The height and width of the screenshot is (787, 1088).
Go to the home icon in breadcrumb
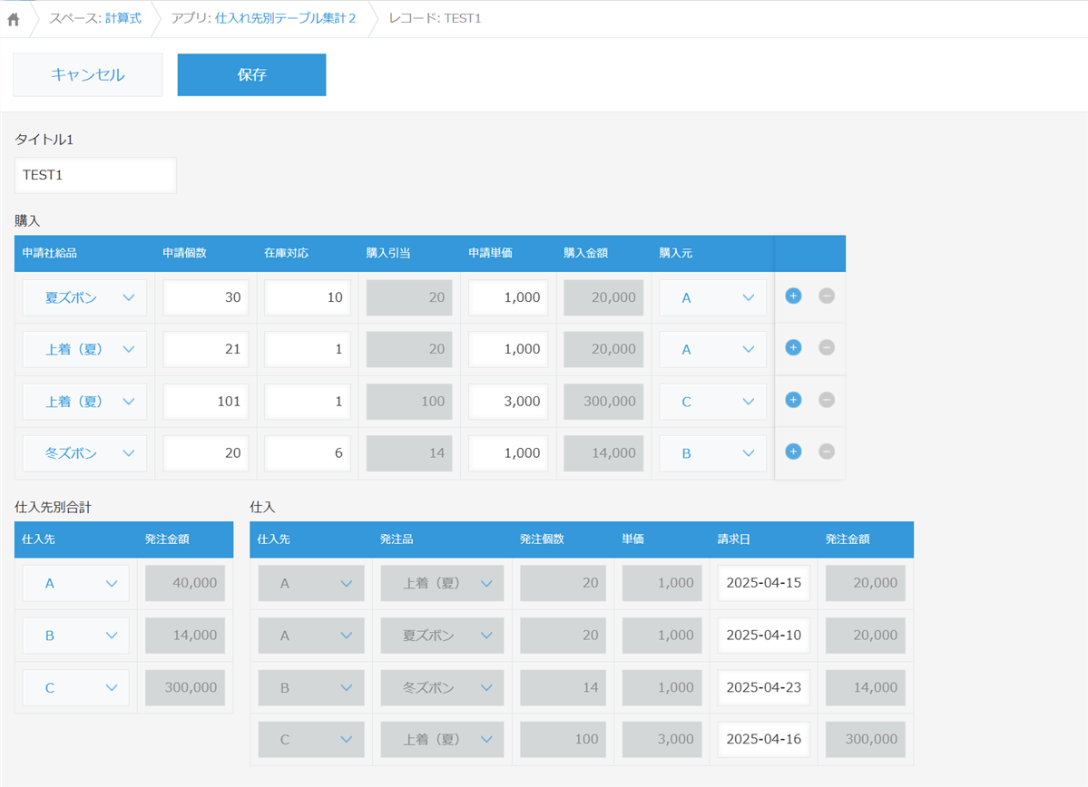tap(14, 19)
